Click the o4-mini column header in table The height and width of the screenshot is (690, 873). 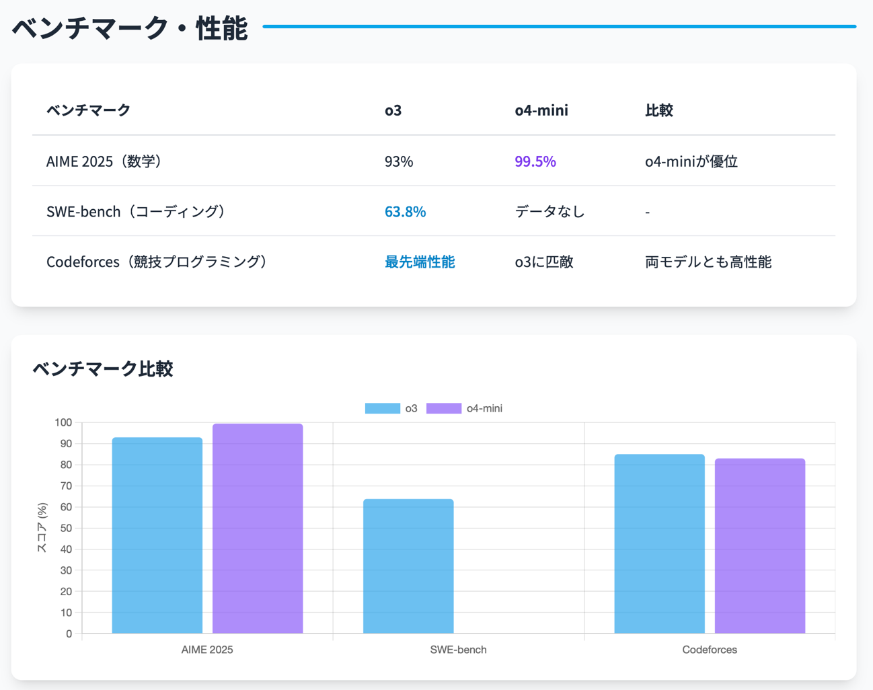click(x=541, y=110)
